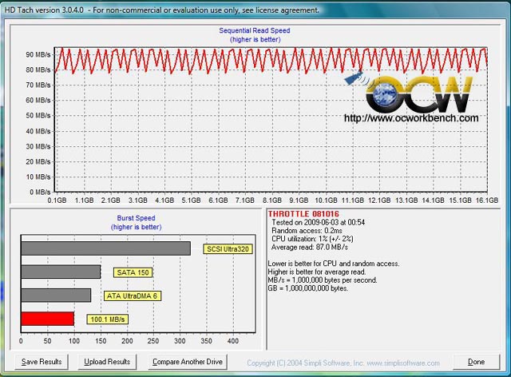
Task: Click 'Higher is better for average read'
Action: point(317,272)
